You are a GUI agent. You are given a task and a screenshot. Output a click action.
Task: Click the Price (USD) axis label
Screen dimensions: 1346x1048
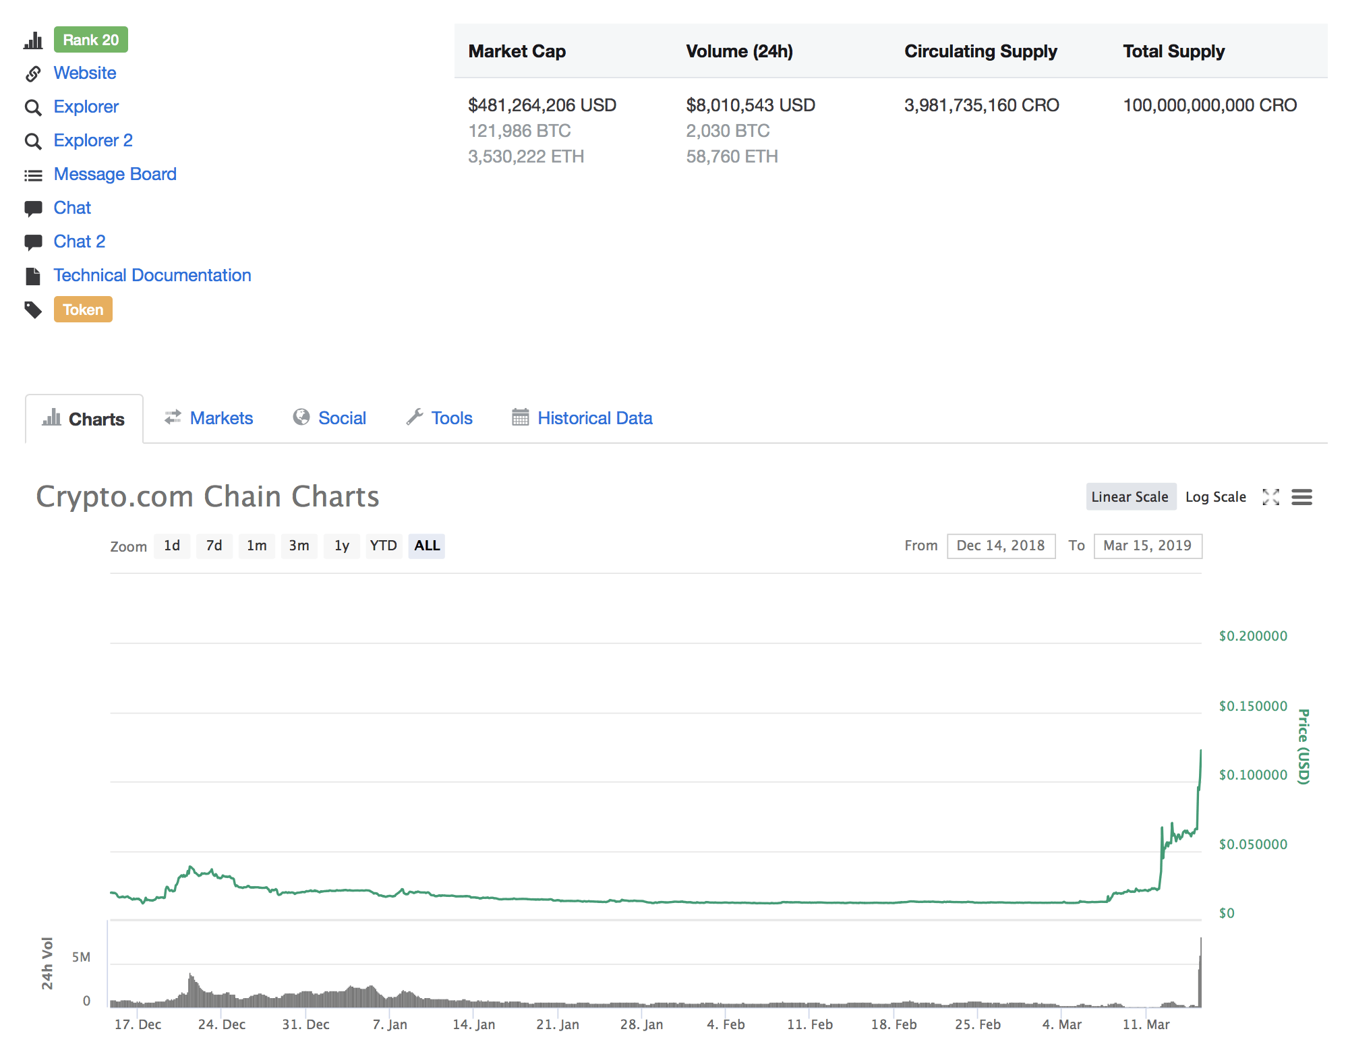pos(1304,746)
